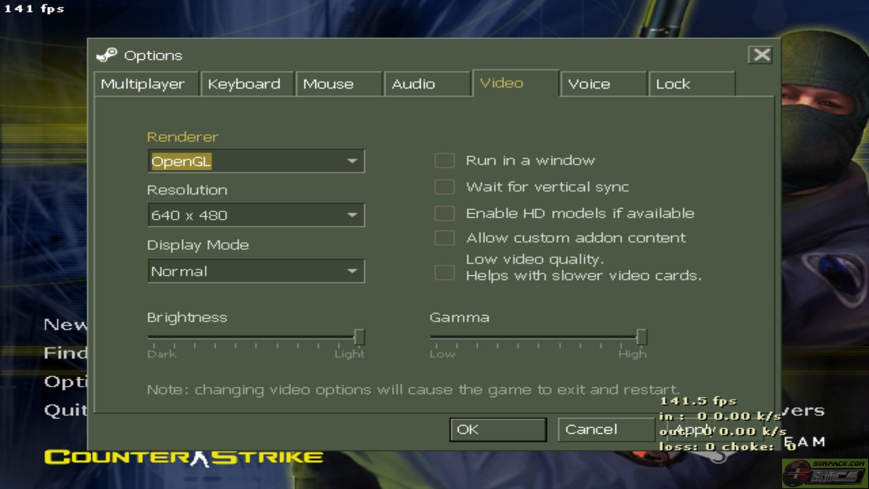
Task: Click the Steam logo in Options title
Action: coord(107,55)
